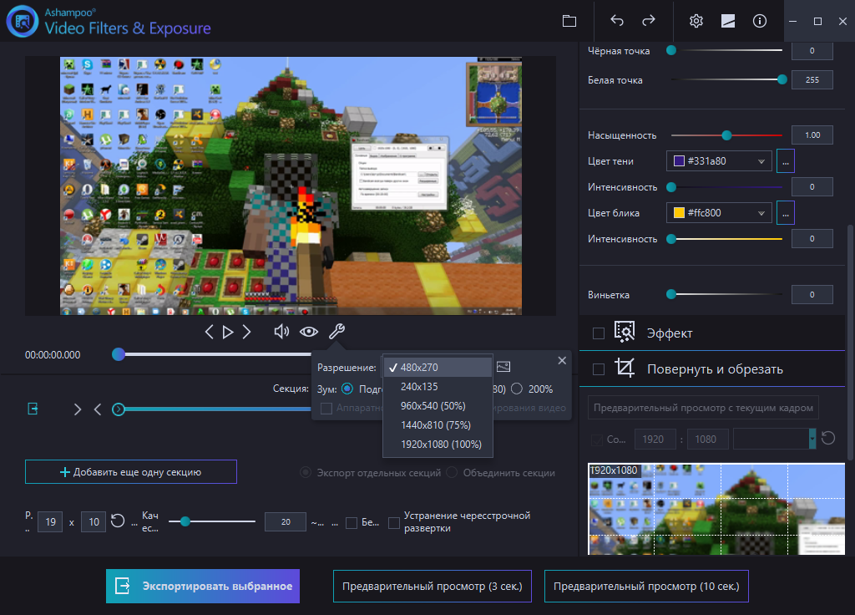Step to next frame
Screen dimensions: 855x615
246,332
